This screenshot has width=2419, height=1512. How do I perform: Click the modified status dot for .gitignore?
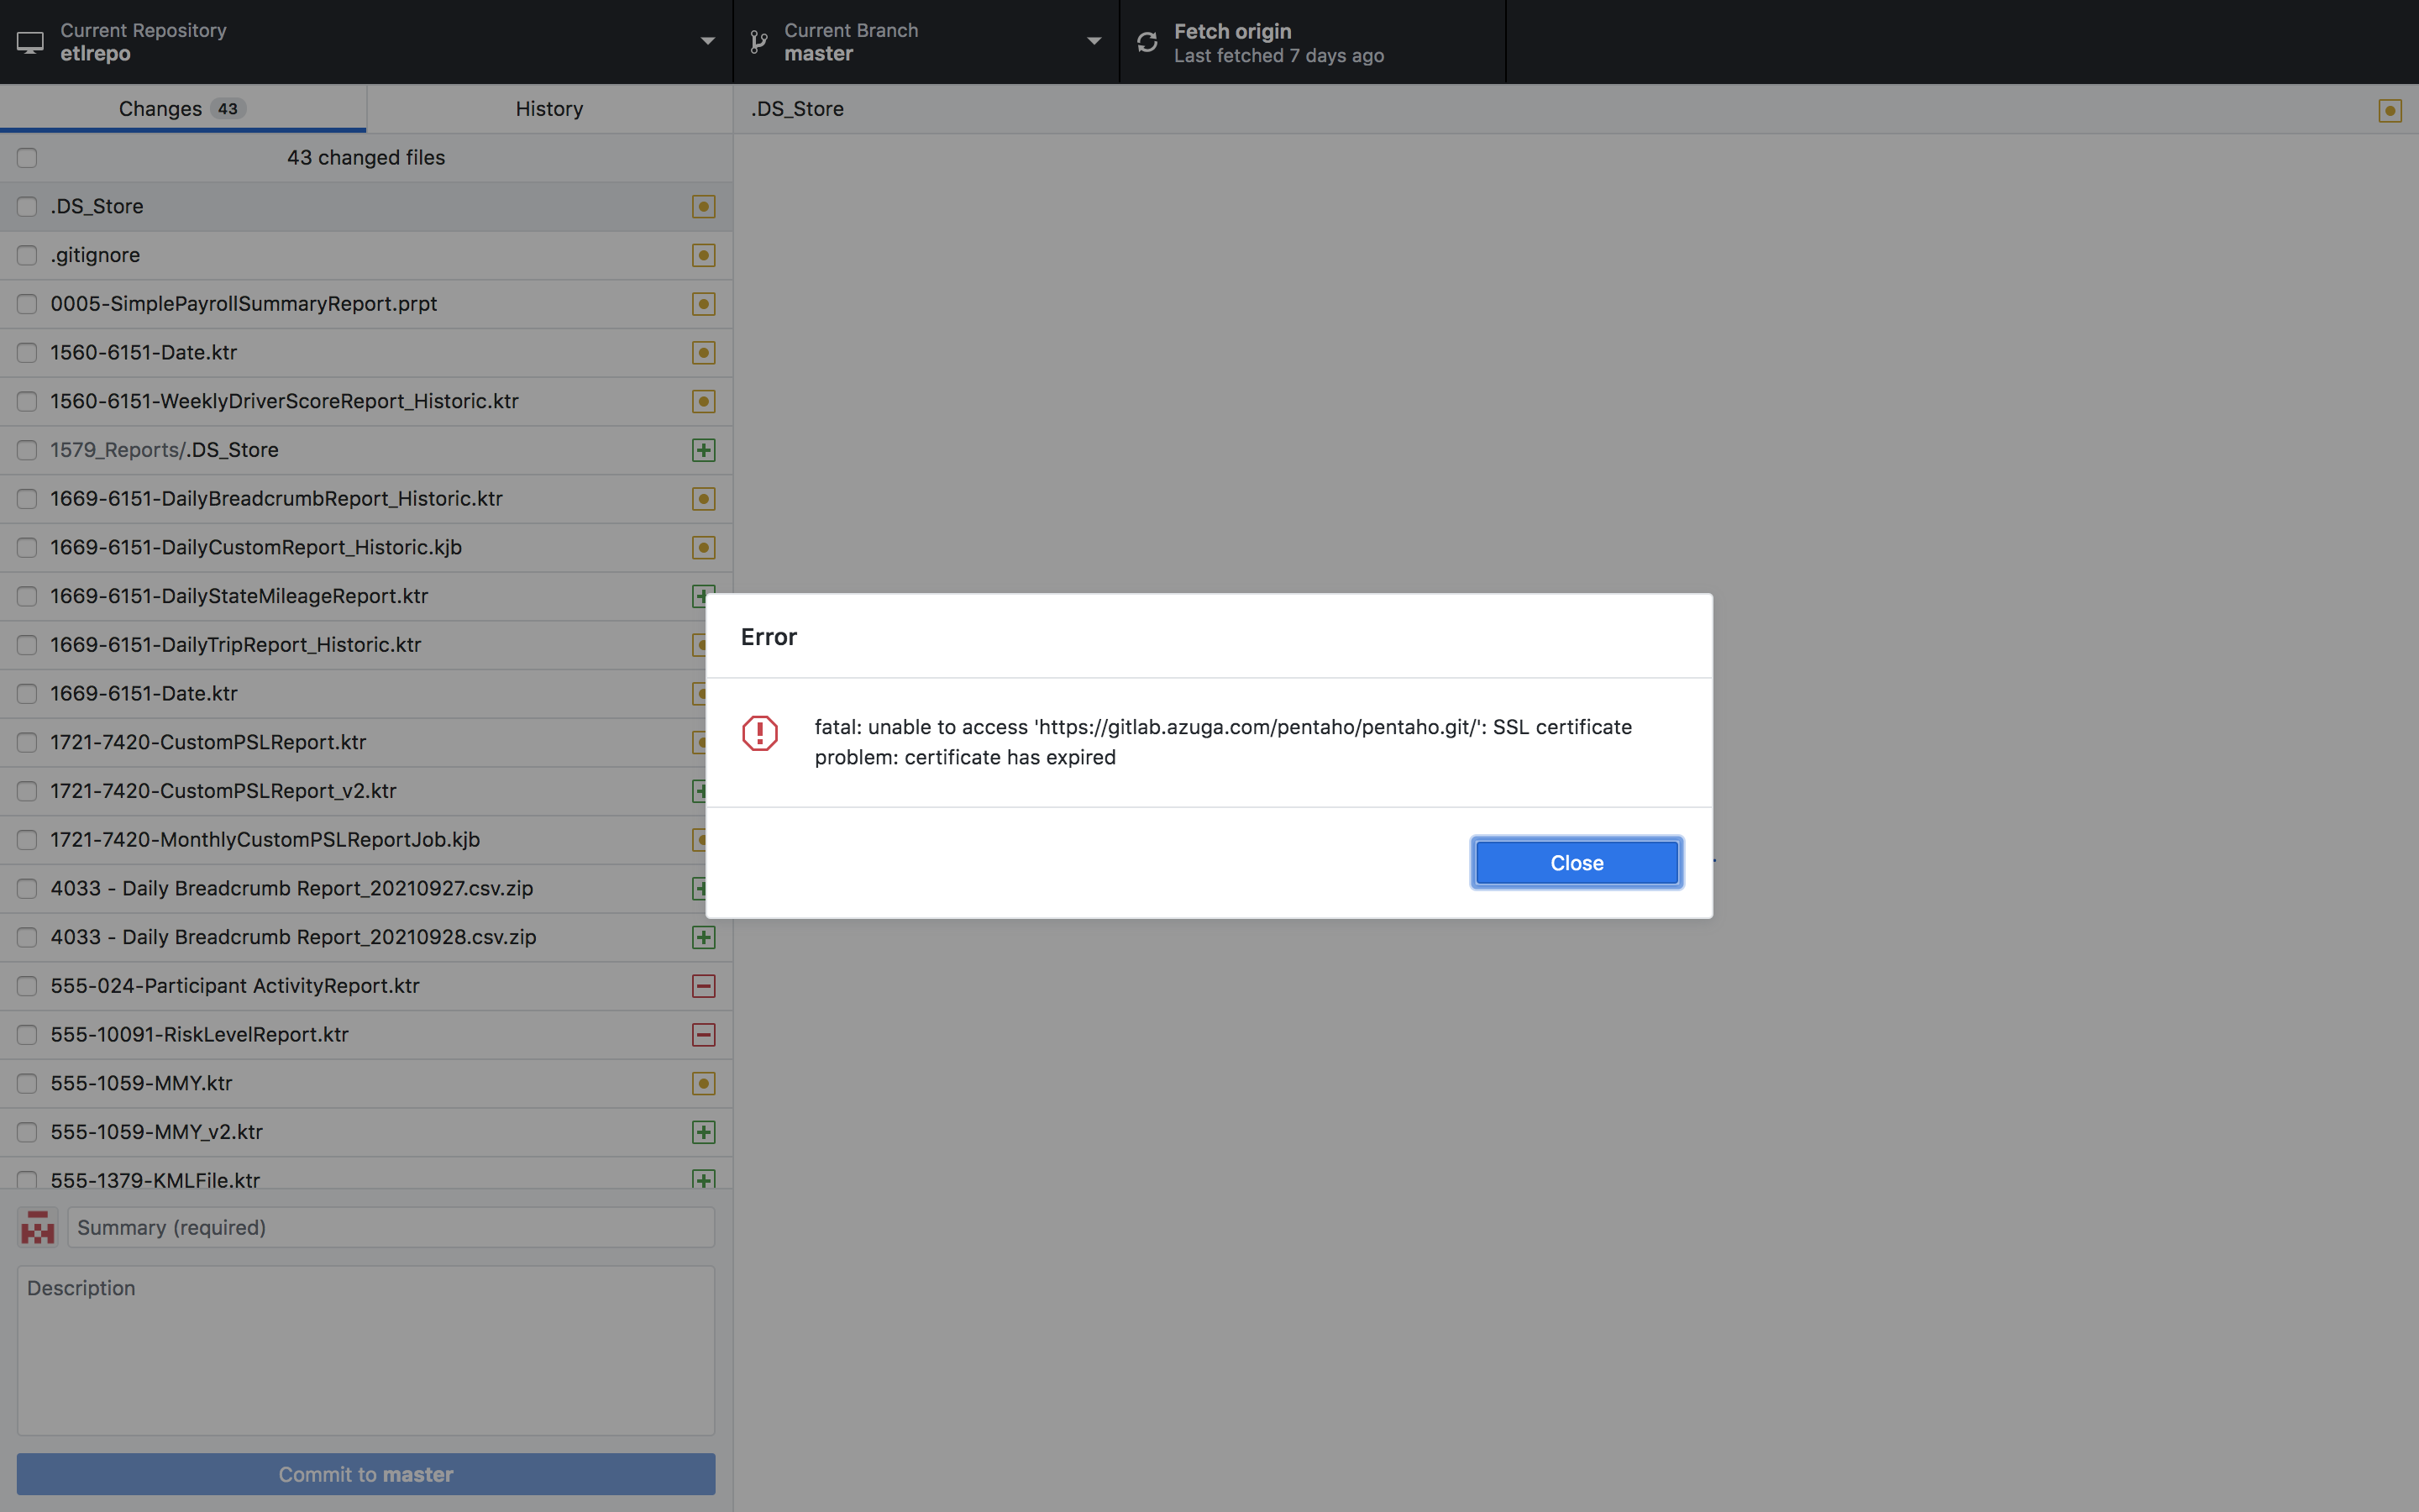(704, 255)
